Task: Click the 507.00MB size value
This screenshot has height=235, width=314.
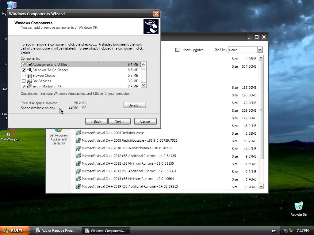Action: pyautogui.click(x=249, y=66)
